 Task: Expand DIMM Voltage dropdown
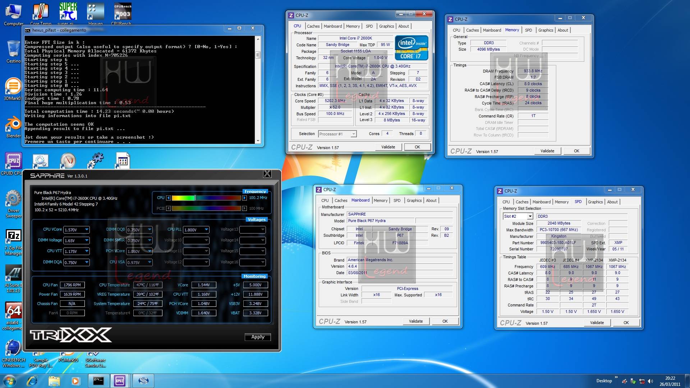[x=87, y=241]
